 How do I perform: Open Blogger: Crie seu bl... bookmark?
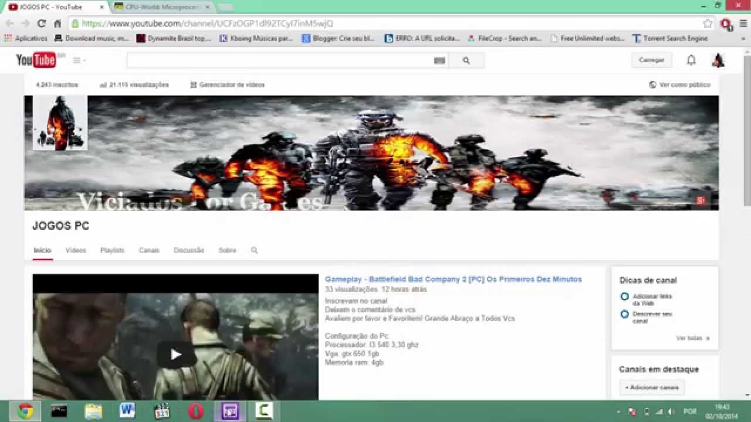339,39
